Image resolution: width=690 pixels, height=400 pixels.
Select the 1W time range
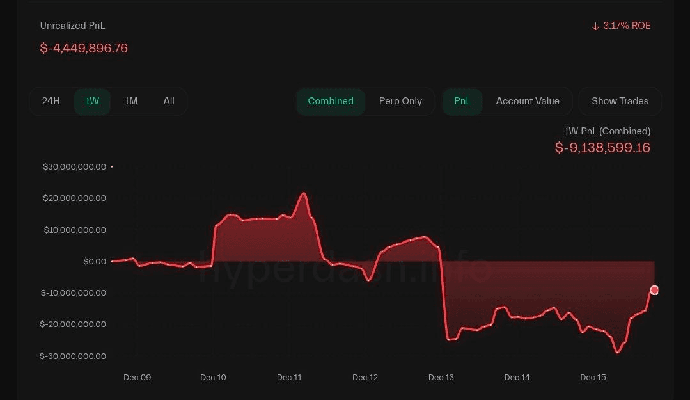(x=92, y=101)
